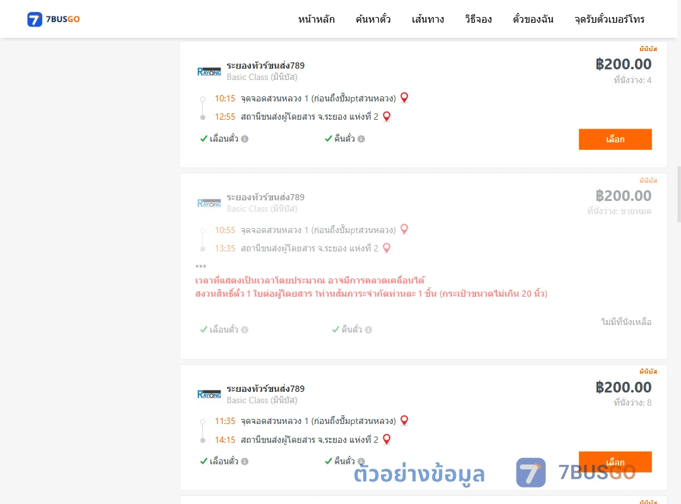Click the 10:15 departure time
Screen dimensions: 681x504
pyautogui.click(x=225, y=98)
